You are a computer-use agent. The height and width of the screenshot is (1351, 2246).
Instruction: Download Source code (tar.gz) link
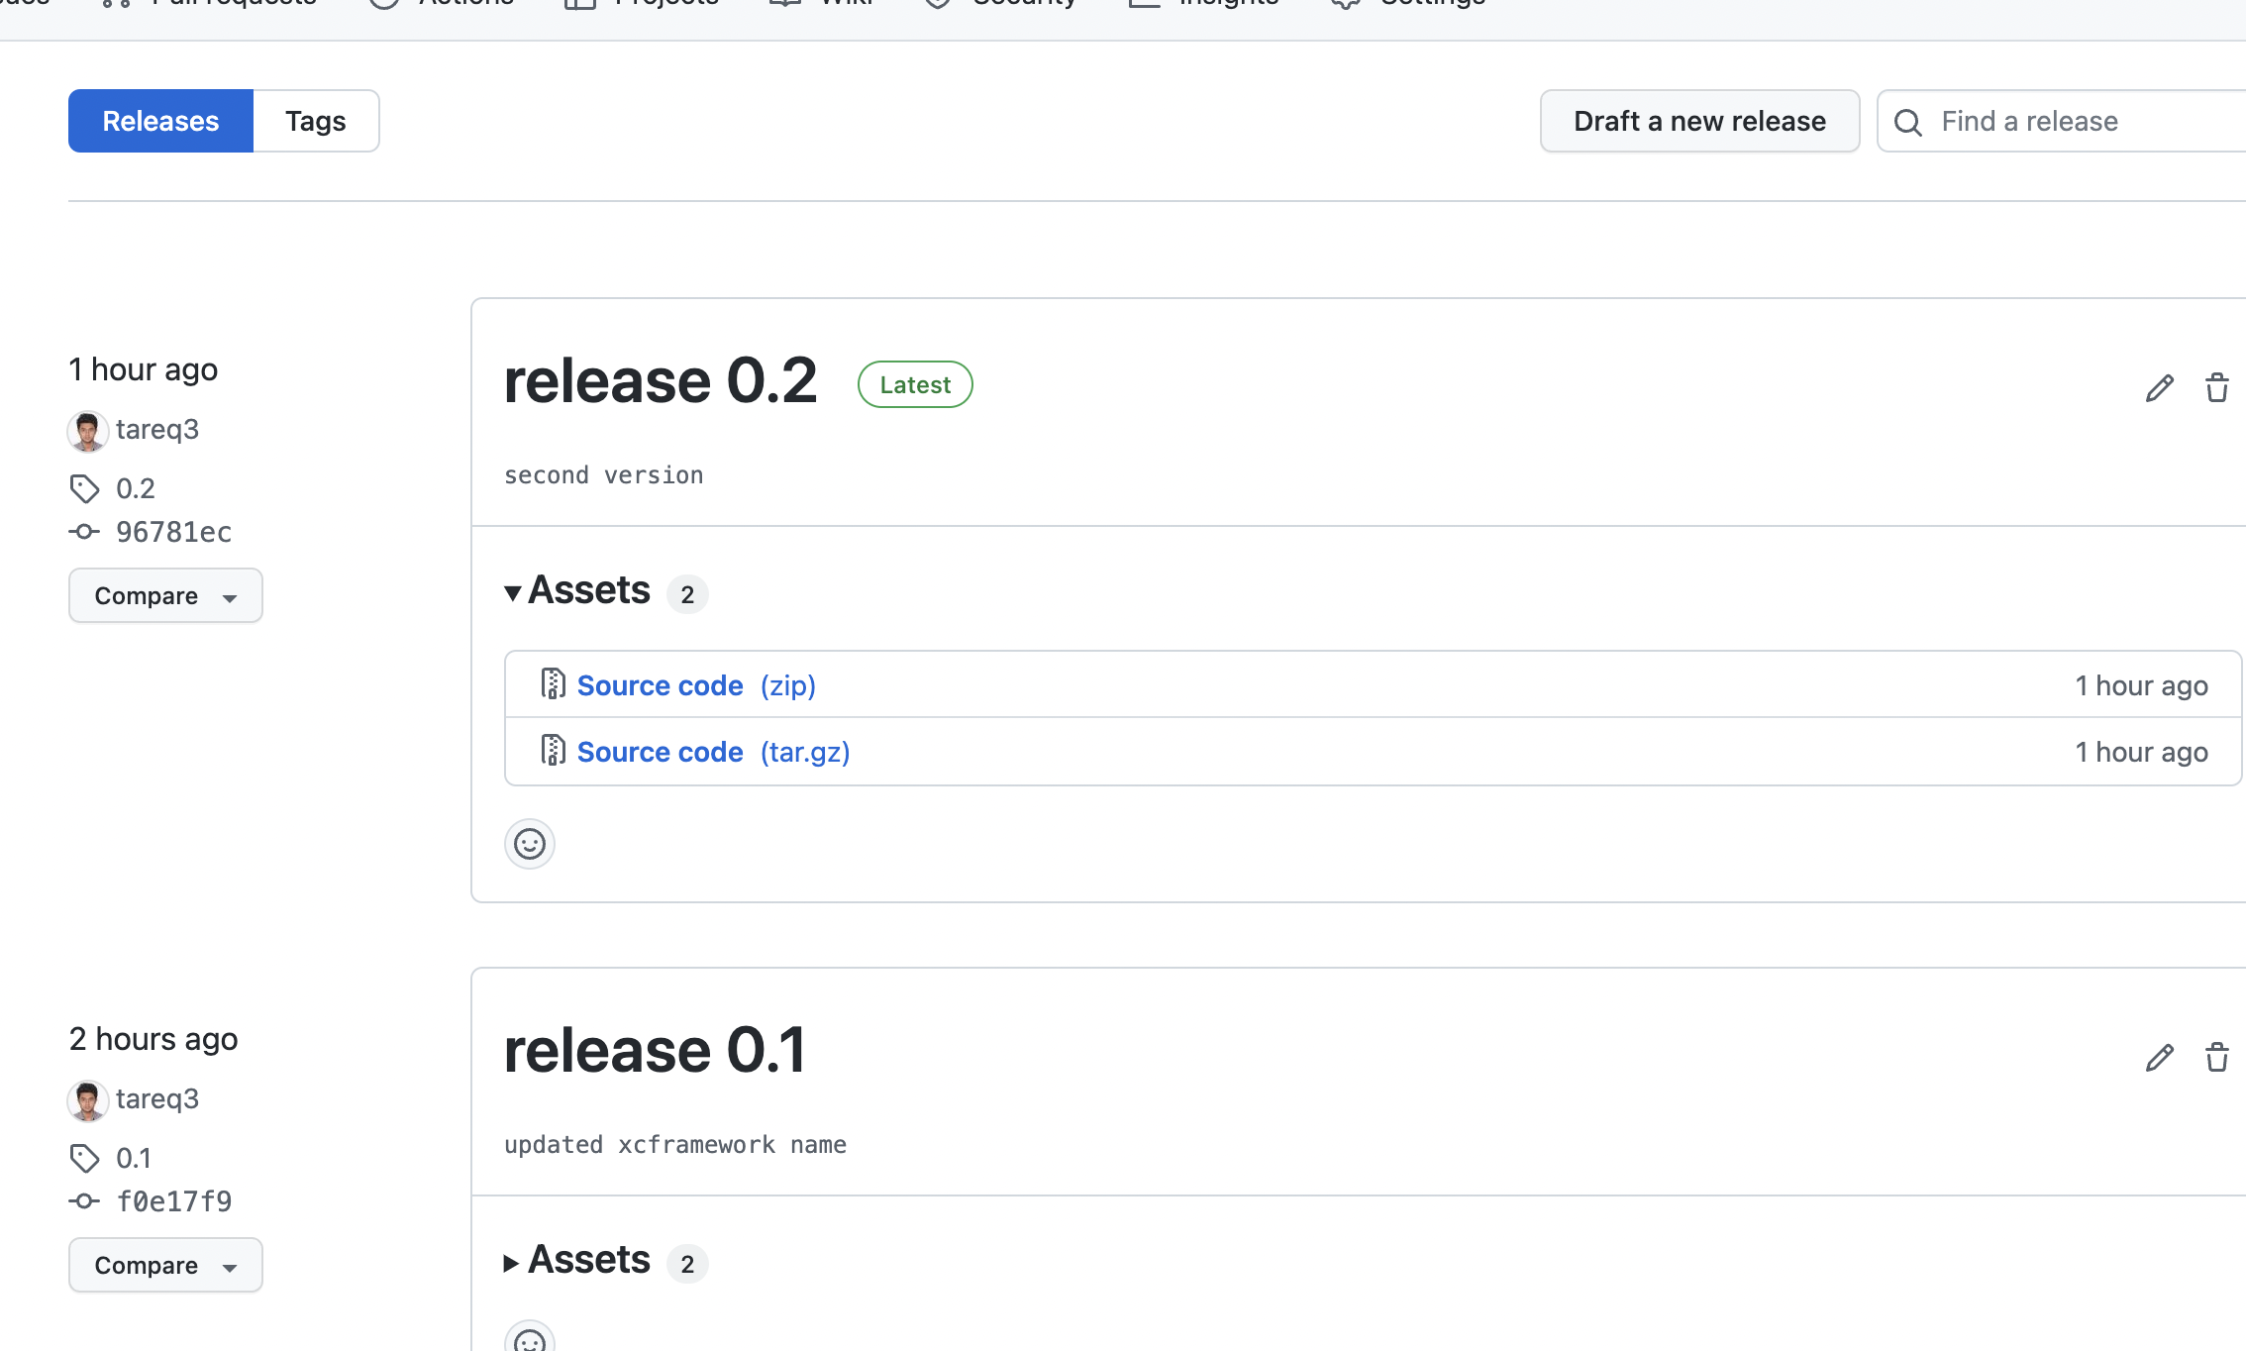click(713, 752)
